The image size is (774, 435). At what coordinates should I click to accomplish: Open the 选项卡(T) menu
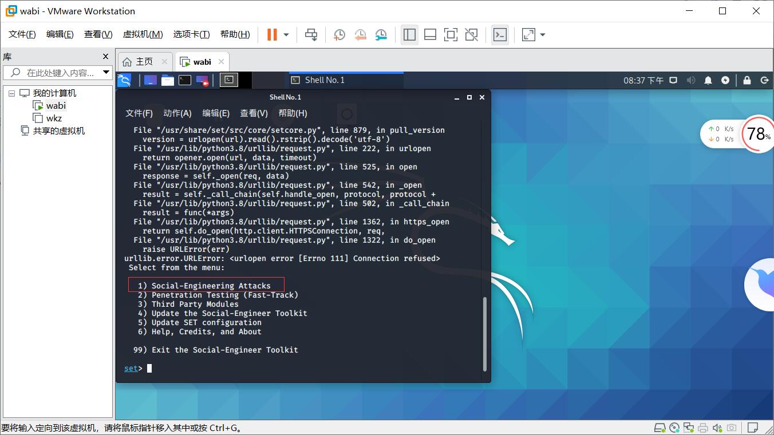coord(192,34)
